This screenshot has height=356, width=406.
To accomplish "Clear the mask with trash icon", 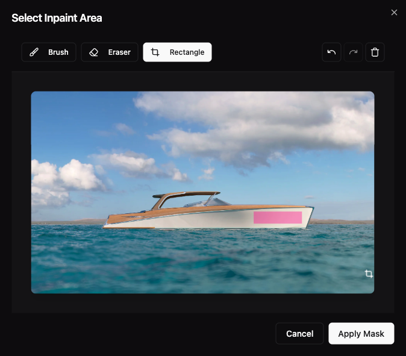I will click(375, 52).
